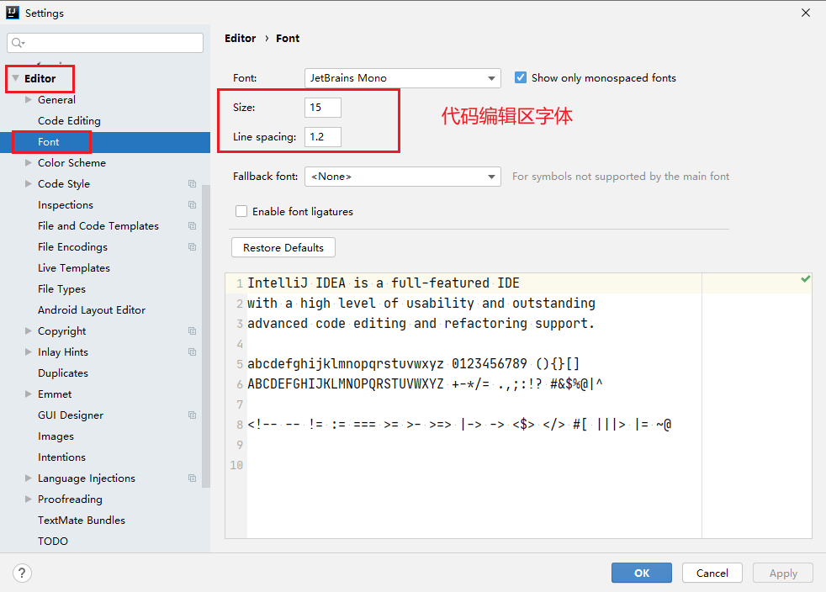This screenshot has height=592, width=826.
Task: Select Code Editing in settings tree
Action: (x=69, y=120)
